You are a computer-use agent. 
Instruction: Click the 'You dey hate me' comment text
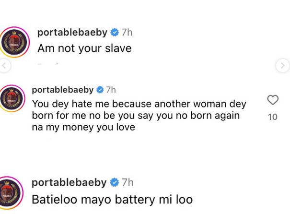pos(137,116)
